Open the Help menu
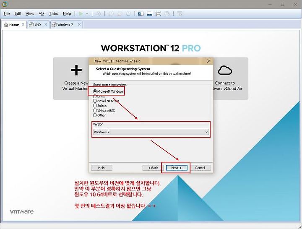Viewport: 302px width, 229px height. coord(67,14)
